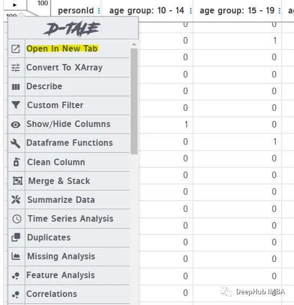Choose Feature Analysis option
This screenshot has width=294, height=305.
coord(69,275)
